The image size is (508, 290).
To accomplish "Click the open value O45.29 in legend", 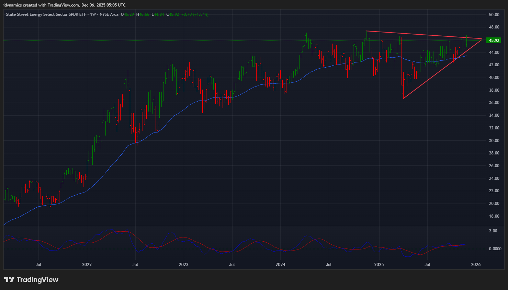I will point(127,14).
